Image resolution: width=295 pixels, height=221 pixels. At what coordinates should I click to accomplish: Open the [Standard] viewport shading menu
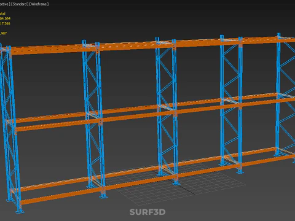pyautogui.click(x=20, y=4)
